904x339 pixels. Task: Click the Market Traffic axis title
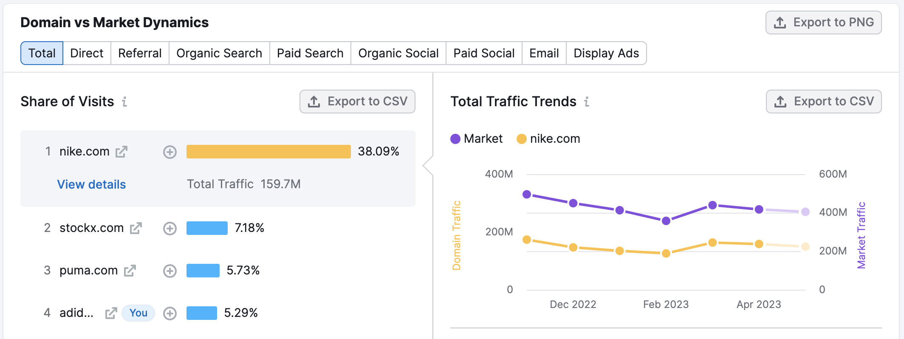pos(861,235)
